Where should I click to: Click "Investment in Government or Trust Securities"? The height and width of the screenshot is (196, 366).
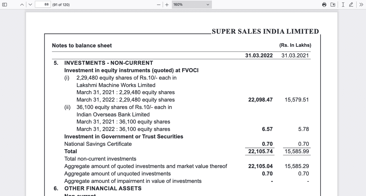click(x=124, y=137)
